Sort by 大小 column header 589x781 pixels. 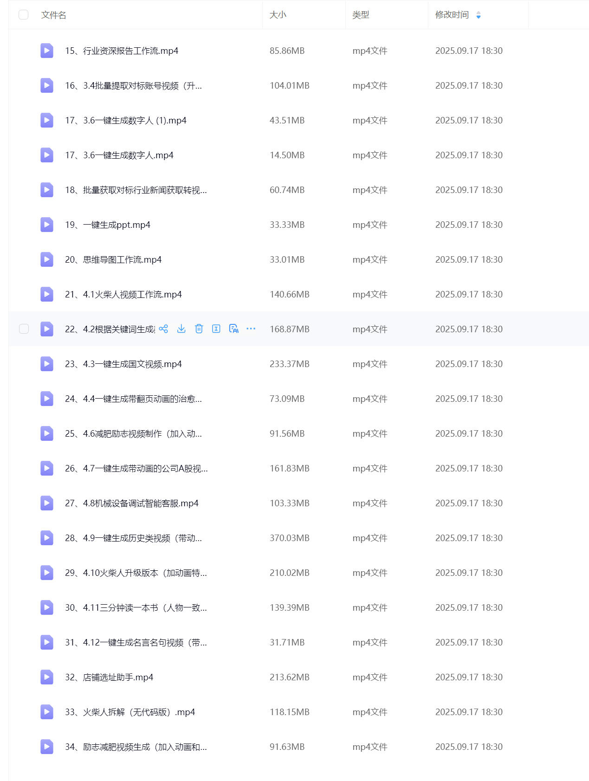point(278,15)
